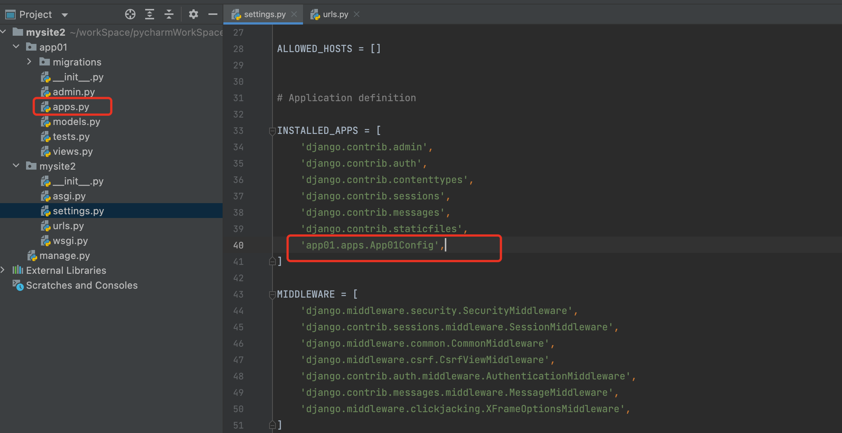Open wsgi.py file

[70, 241]
